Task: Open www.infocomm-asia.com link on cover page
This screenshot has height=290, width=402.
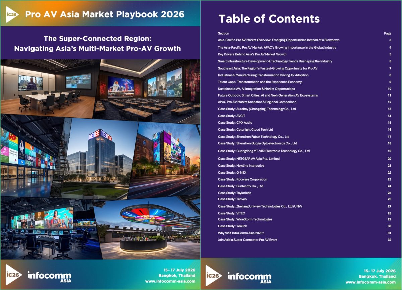Action: click(170, 281)
